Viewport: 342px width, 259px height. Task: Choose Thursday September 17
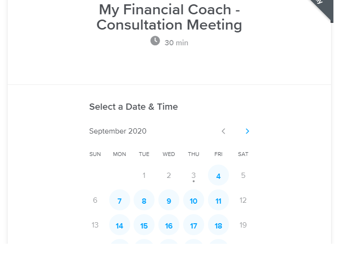pyautogui.click(x=194, y=226)
